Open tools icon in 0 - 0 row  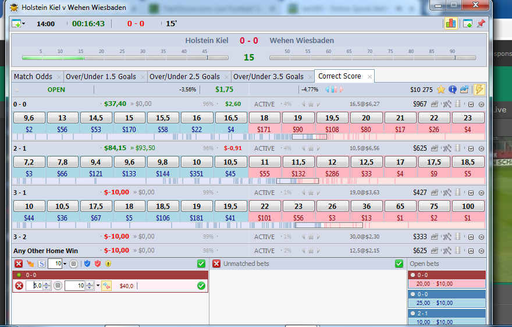[447, 104]
